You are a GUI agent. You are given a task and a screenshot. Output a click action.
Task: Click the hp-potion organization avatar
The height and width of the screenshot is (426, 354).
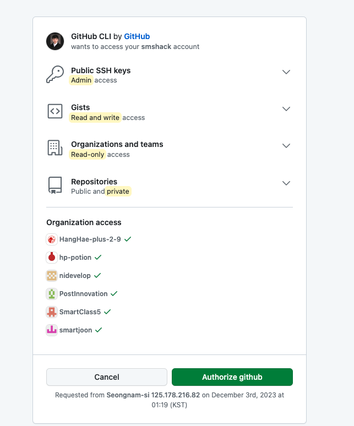pyautogui.click(x=52, y=258)
